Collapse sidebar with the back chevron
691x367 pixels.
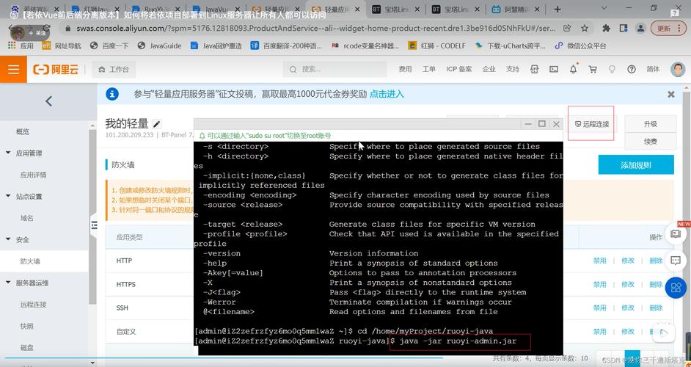tap(48, 101)
